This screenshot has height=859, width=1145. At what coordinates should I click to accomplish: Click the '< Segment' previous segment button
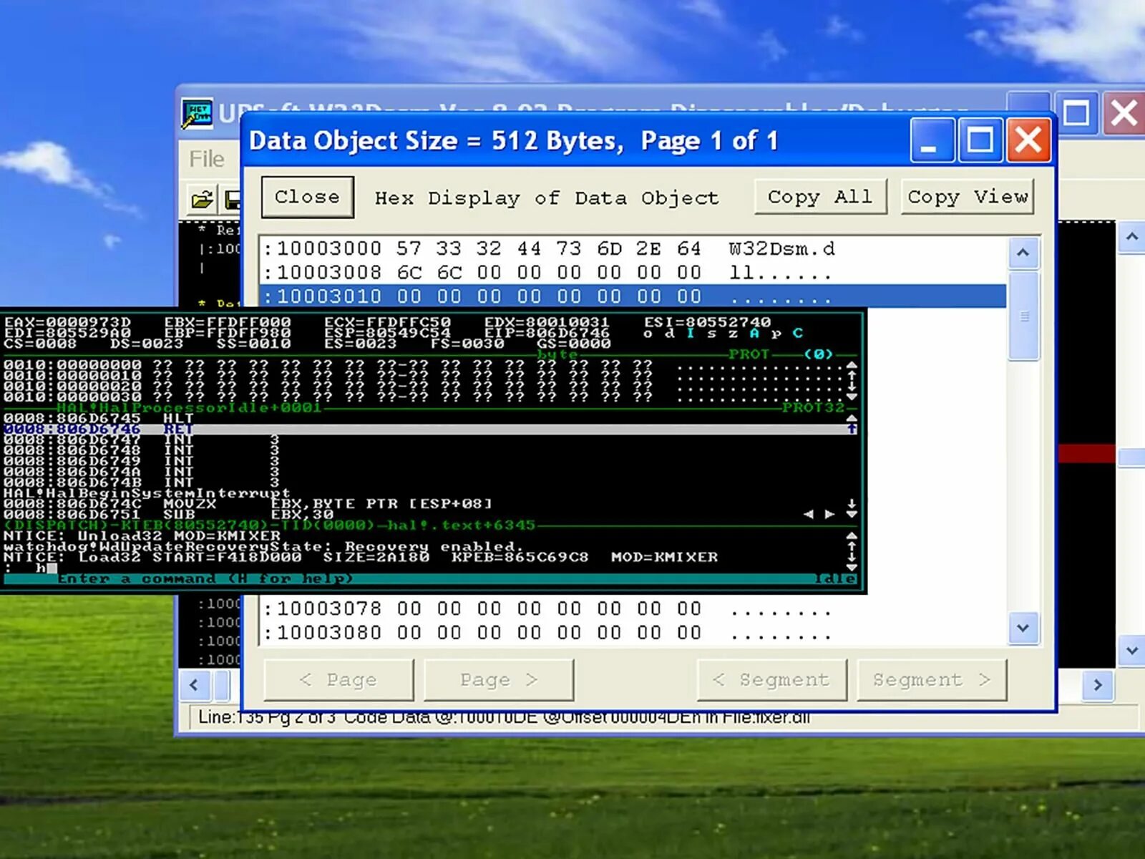pos(771,679)
